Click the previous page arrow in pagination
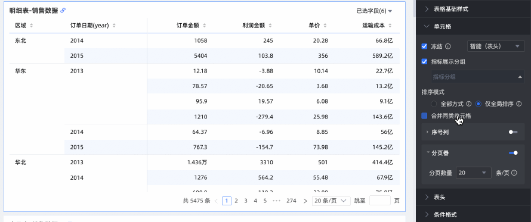 216,201
